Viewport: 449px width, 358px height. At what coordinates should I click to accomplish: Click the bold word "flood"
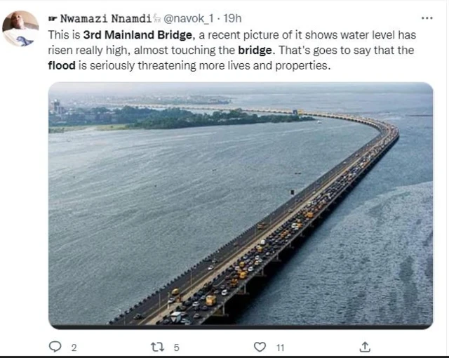click(63, 66)
